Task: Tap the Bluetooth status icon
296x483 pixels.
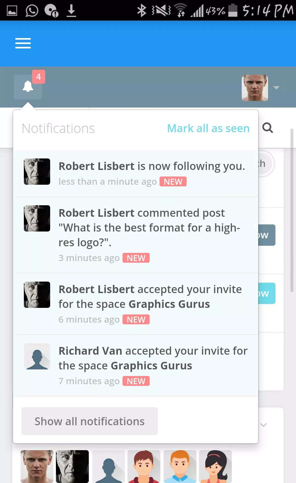Action: point(141,11)
